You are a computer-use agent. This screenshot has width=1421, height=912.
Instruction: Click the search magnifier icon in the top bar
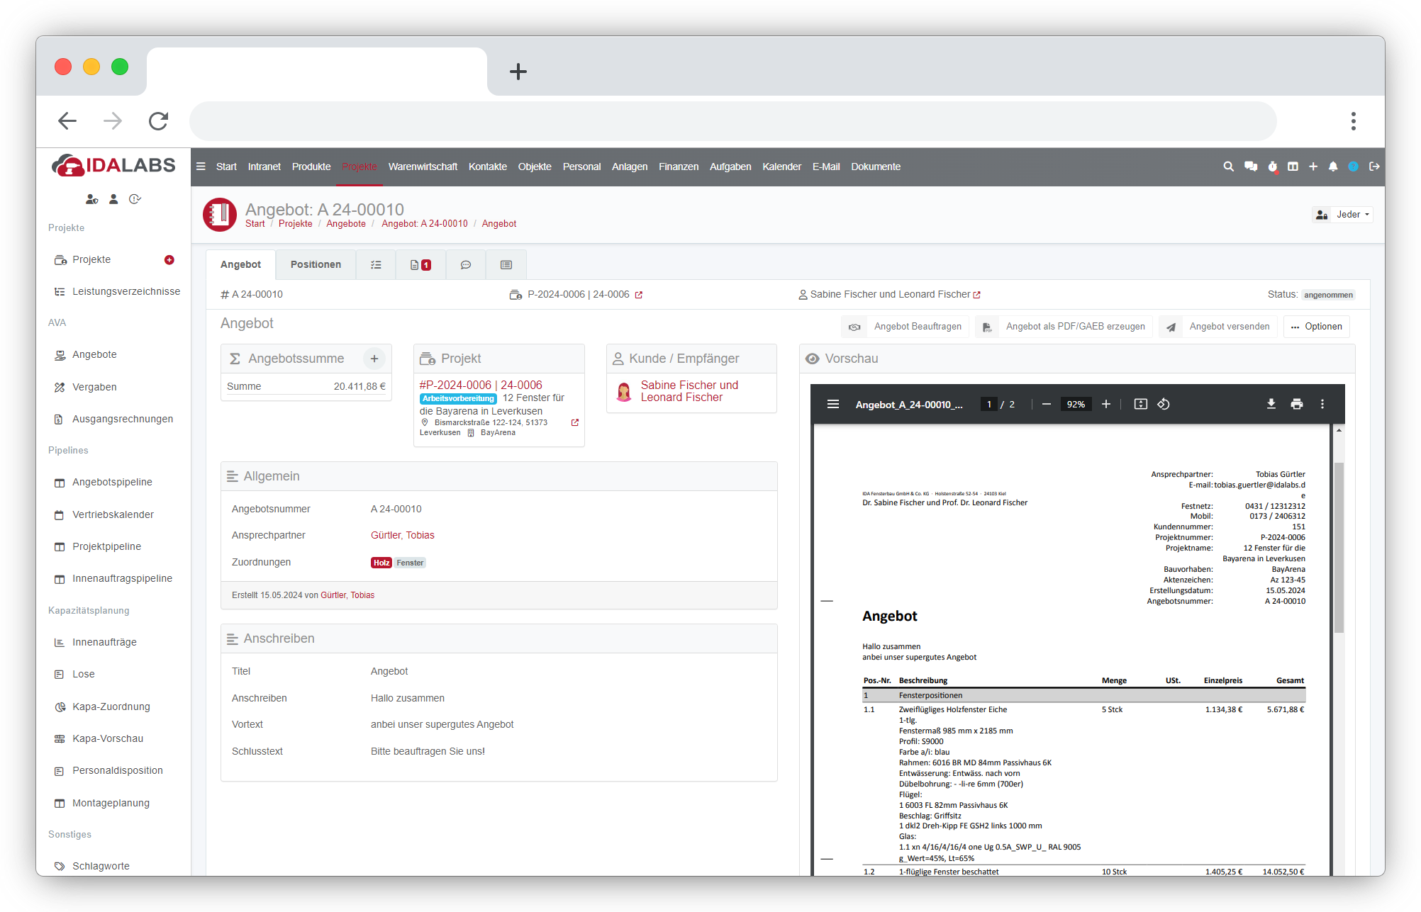pos(1228,167)
